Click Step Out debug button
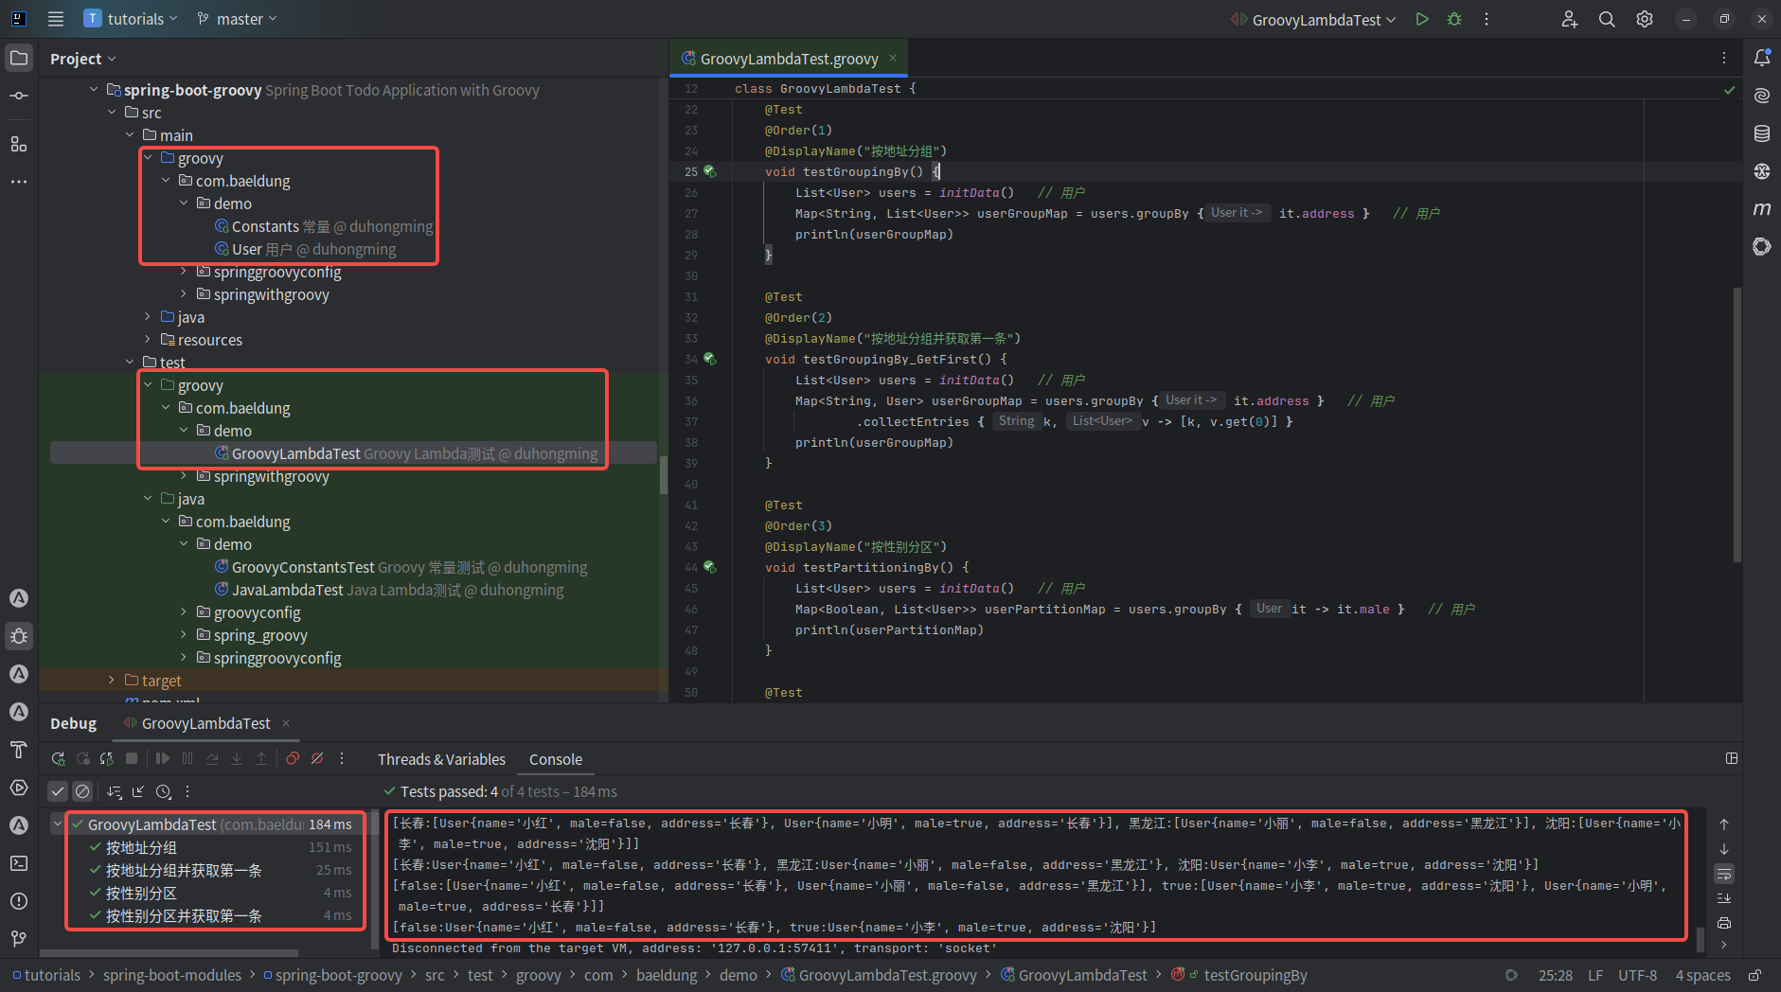This screenshot has height=992, width=1781. coord(261,758)
